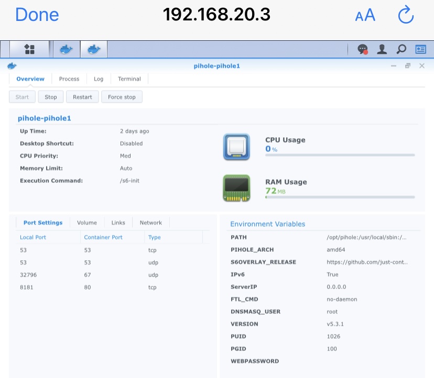Image resolution: width=434 pixels, height=378 pixels.
Task: Reload the page with the refresh icon
Action: [406, 14]
